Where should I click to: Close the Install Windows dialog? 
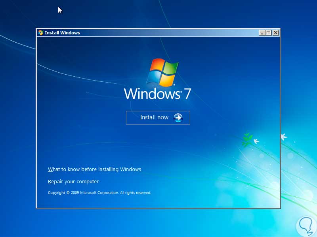(275, 33)
